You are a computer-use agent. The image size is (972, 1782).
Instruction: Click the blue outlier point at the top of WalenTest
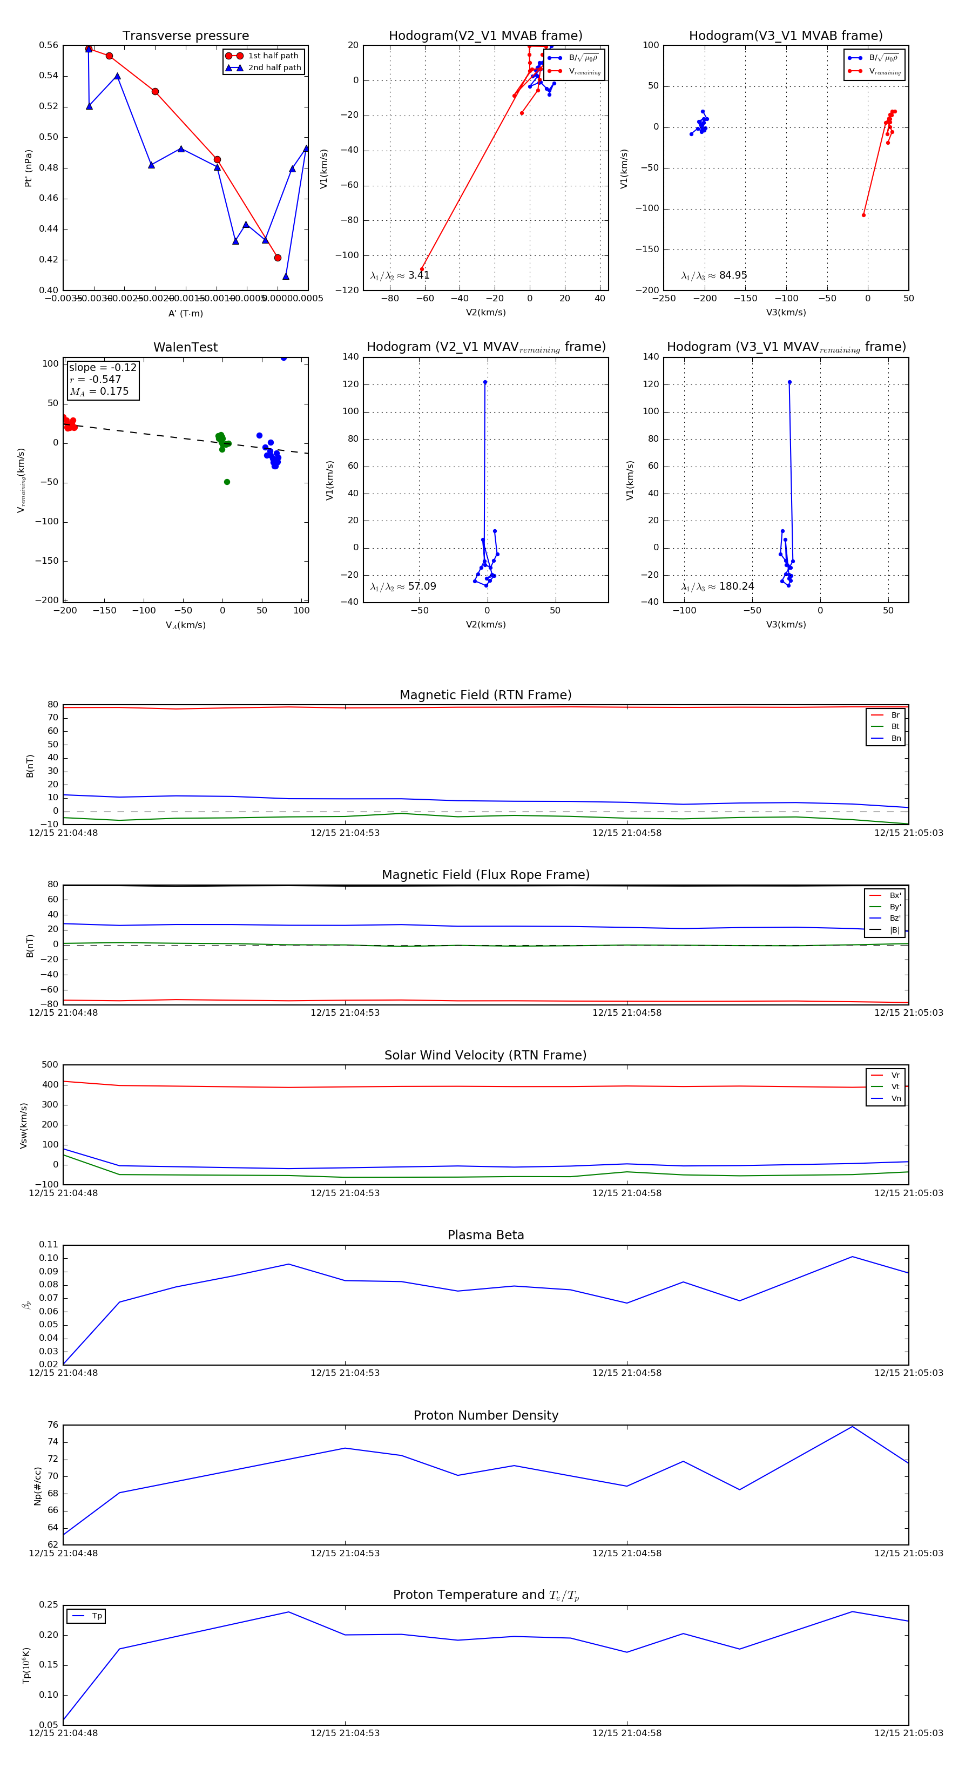point(283,359)
